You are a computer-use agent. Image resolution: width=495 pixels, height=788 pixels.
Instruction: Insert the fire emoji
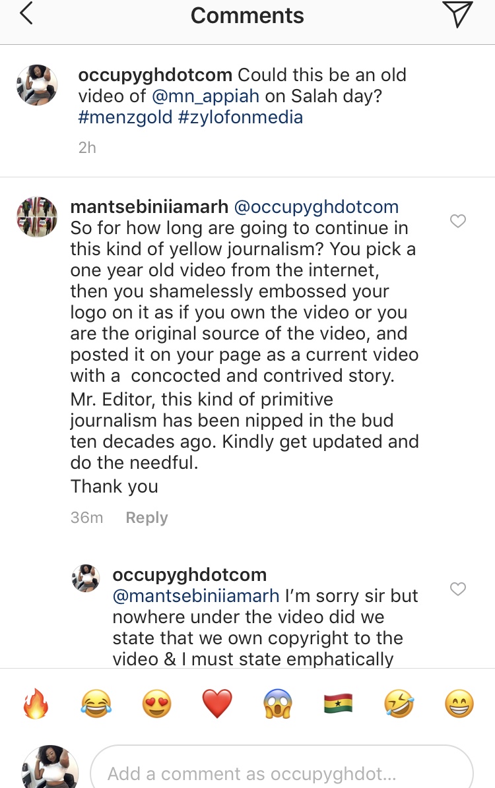36,704
